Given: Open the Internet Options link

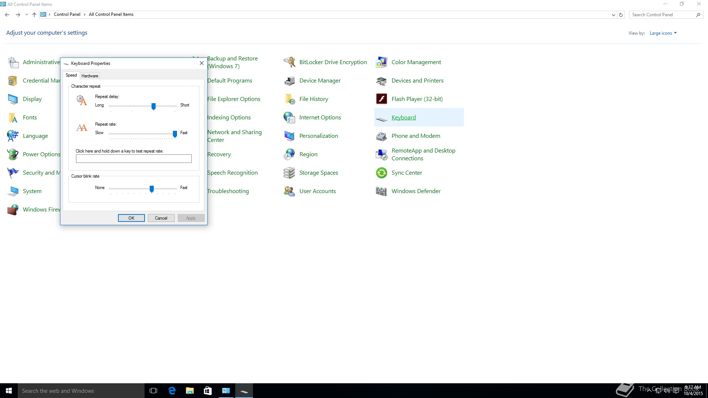Looking at the screenshot, I should tap(320, 118).
